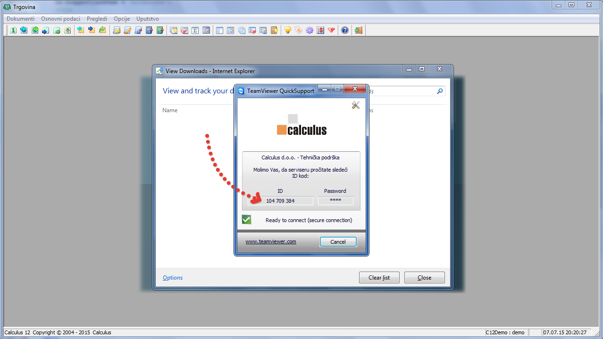This screenshot has width=603, height=339.
Task: Click the TeamViewer ID field 104 709 384
Action: tap(280, 201)
